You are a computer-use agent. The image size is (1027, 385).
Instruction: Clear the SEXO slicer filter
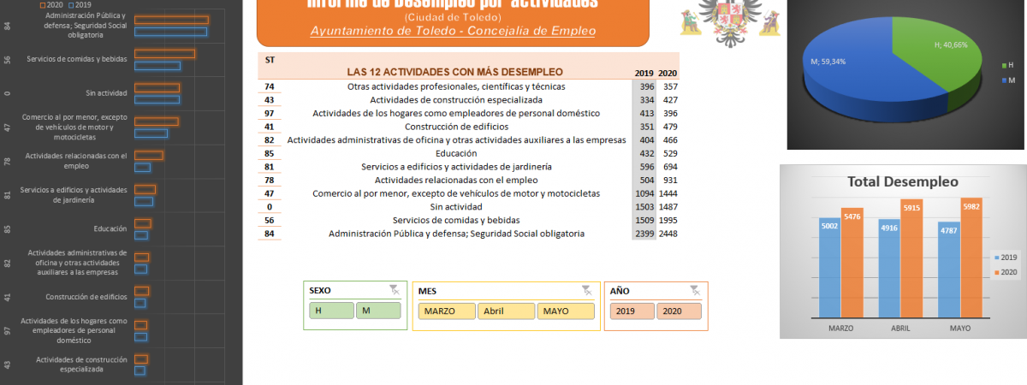[x=394, y=290]
